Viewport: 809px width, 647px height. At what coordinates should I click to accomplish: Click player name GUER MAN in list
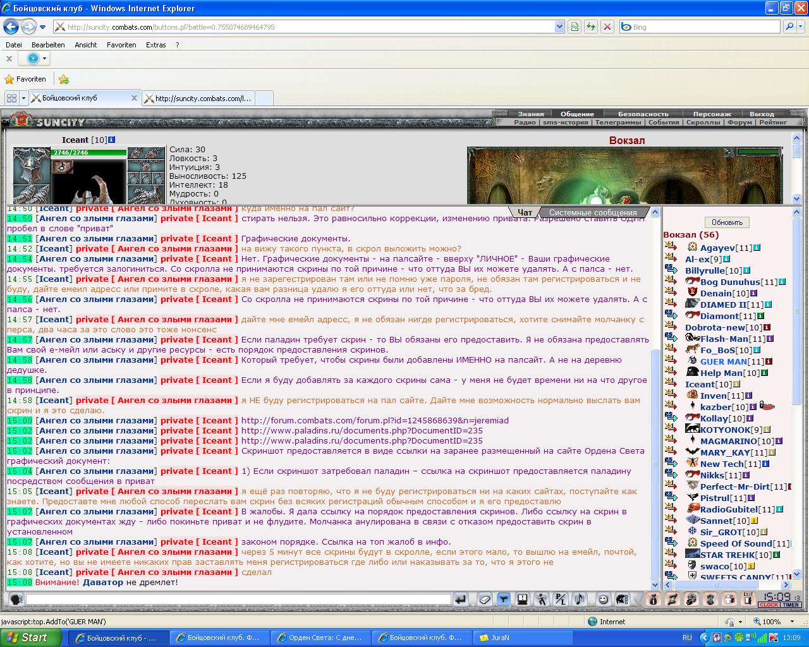(724, 361)
